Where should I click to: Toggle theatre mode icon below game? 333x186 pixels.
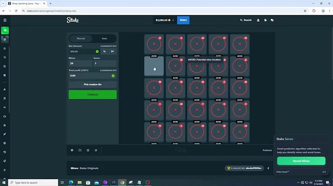pyautogui.click(x=80, y=150)
